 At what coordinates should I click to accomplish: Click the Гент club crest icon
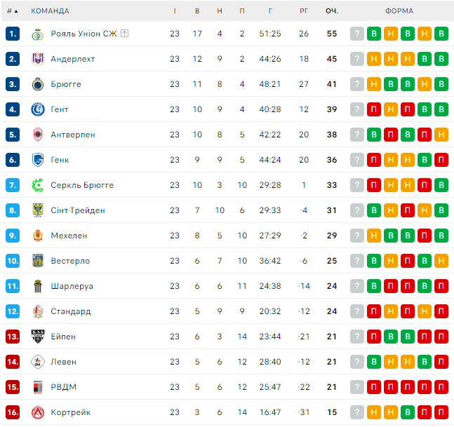(x=38, y=109)
